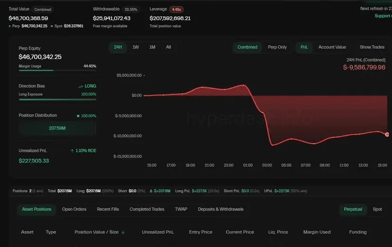Click the Liq. Price column header

point(278,232)
